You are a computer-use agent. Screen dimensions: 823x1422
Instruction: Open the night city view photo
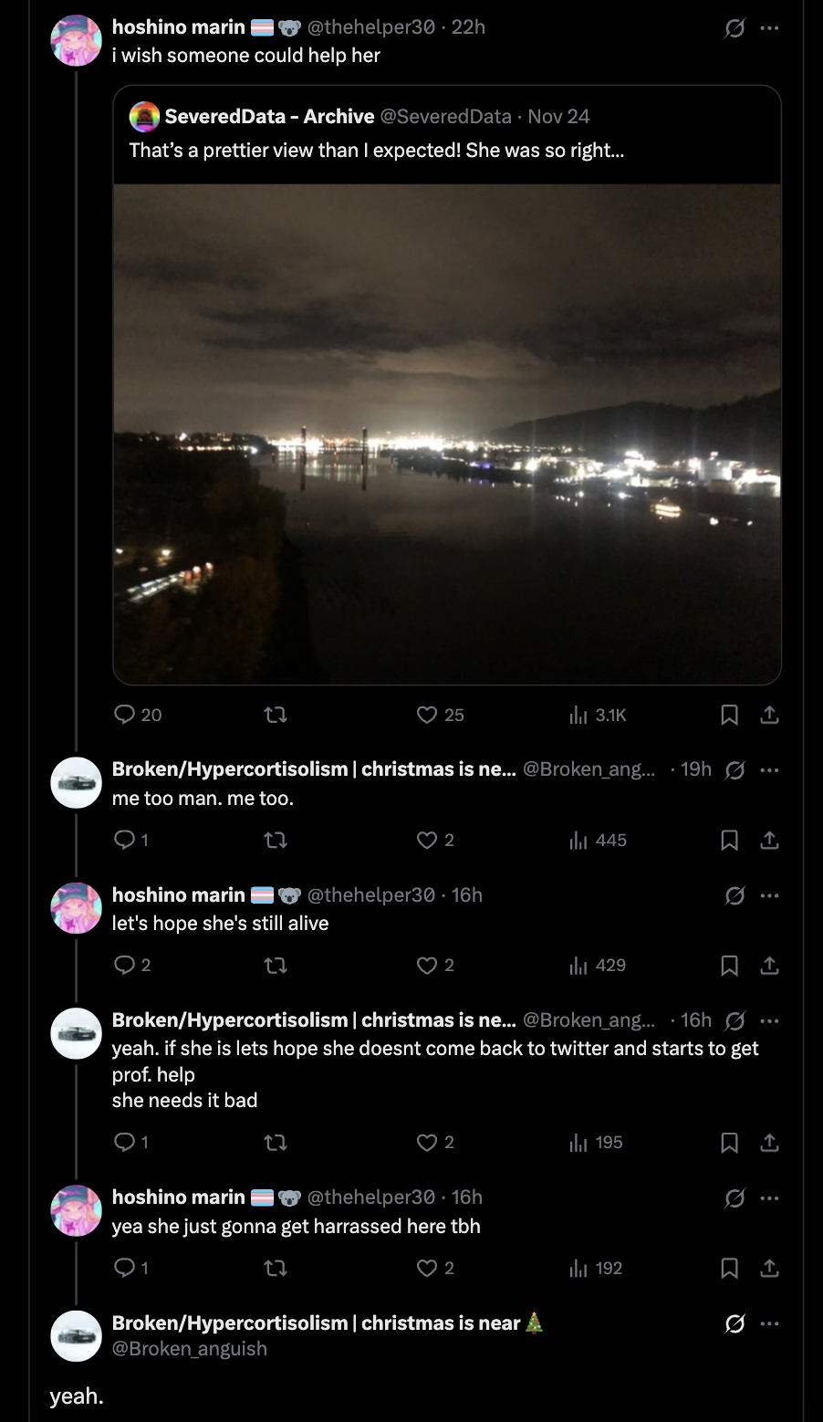[x=447, y=434]
